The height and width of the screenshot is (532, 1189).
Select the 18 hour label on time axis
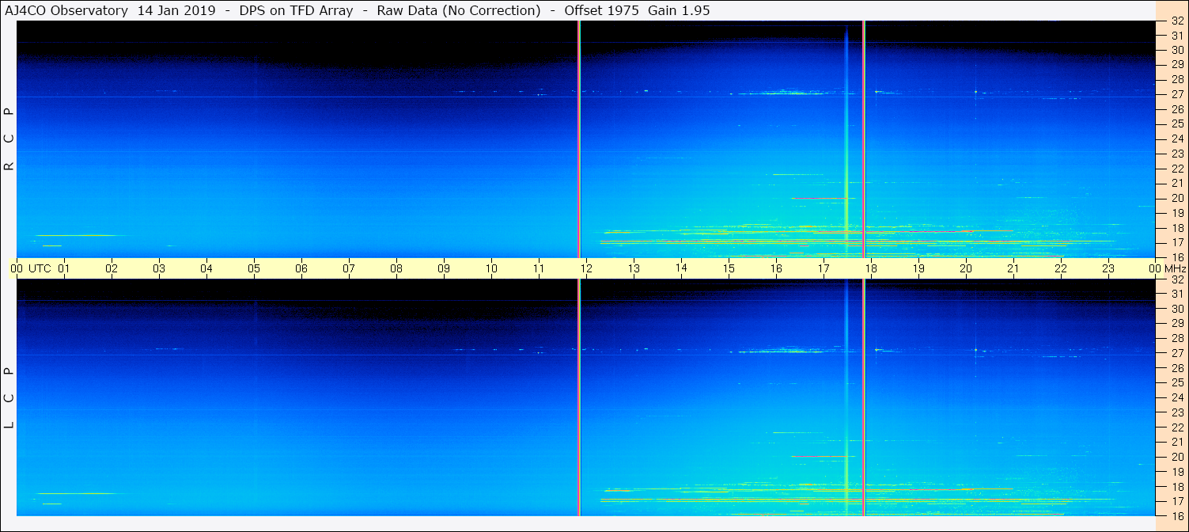coord(871,268)
